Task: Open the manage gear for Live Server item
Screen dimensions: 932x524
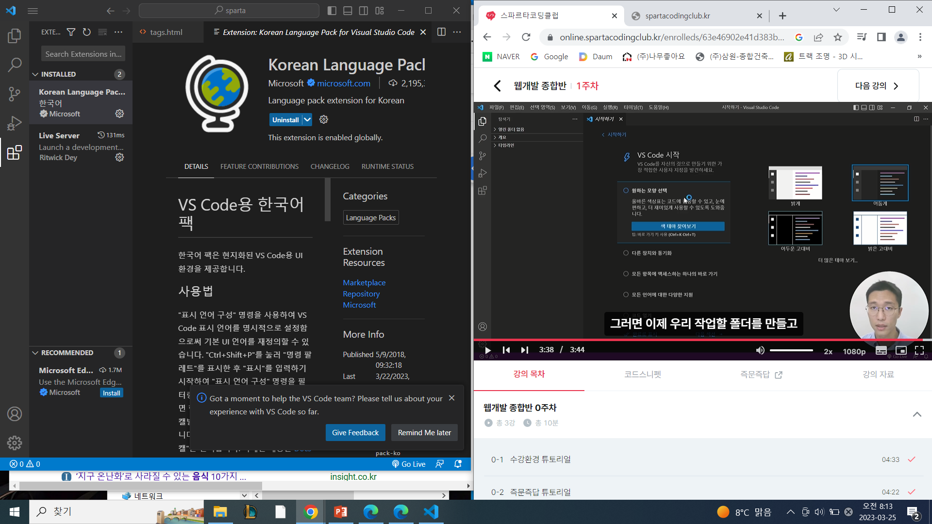Action: [x=119, y=157]
